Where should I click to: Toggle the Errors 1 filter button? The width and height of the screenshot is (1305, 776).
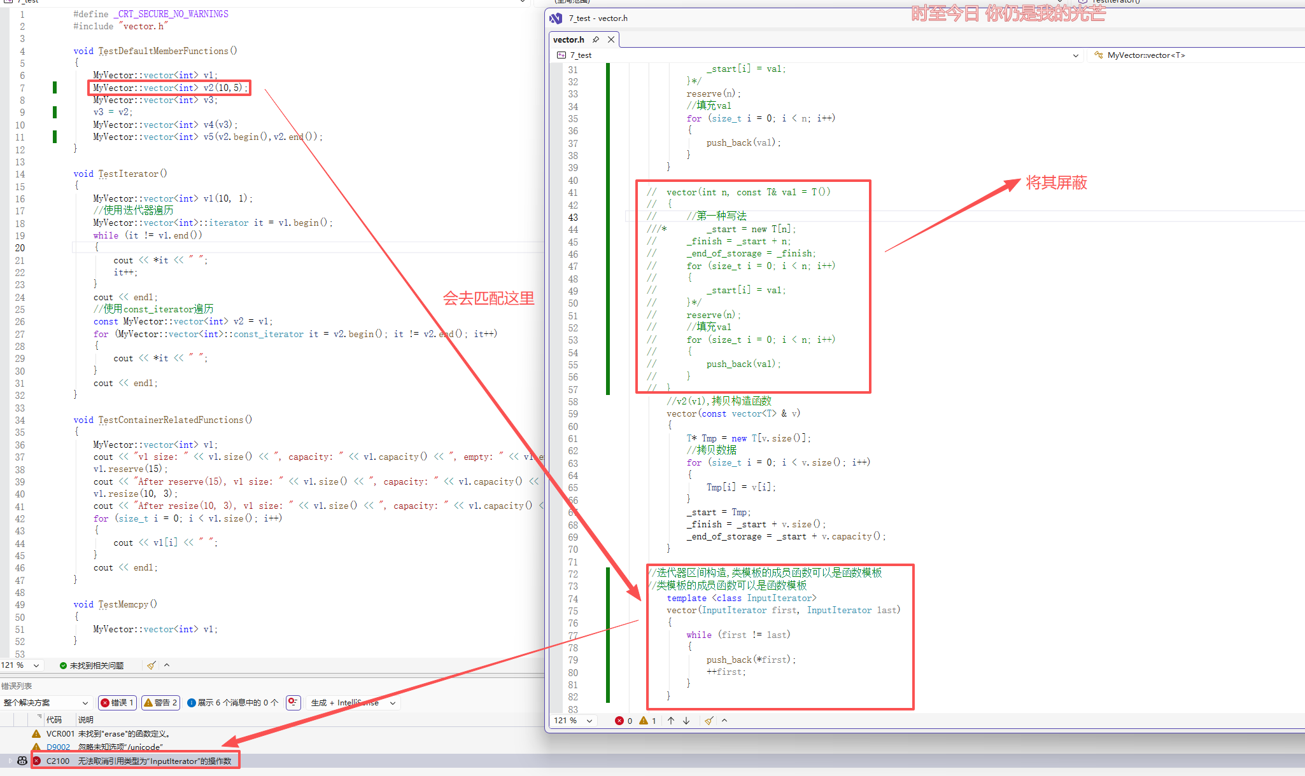117,702
